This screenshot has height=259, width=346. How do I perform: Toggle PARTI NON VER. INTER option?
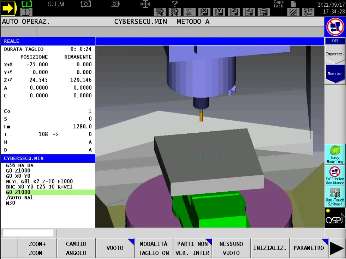pyautogui.click(x=193, y=248)
